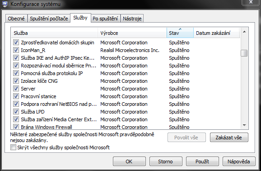Image resolution: width=261 pixels, height=171 pixels.
Task: Apply changes with Použít button
Action: pyautogui.click(x=202, y=161)
